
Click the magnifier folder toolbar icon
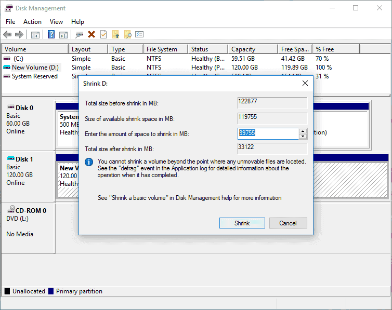click(127, 35)
